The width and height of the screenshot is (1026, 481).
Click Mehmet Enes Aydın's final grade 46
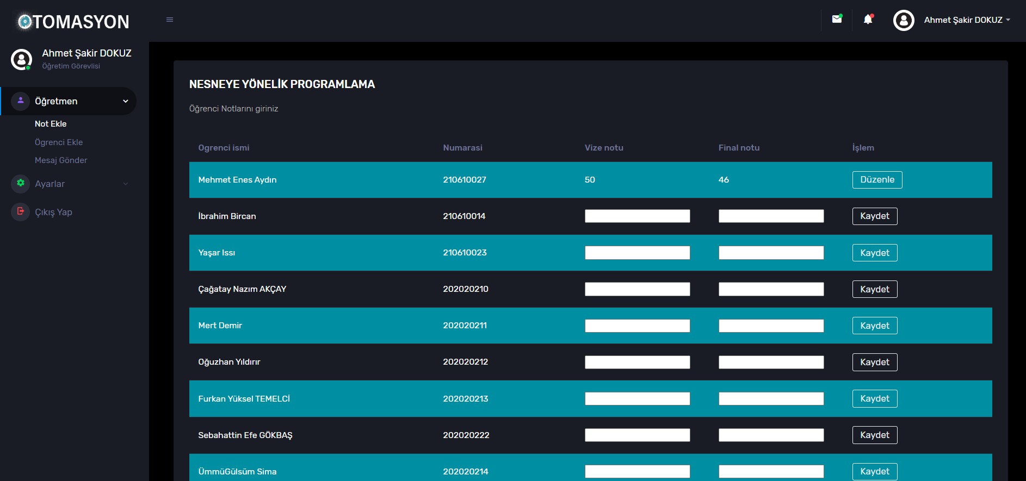coord(724,180)
